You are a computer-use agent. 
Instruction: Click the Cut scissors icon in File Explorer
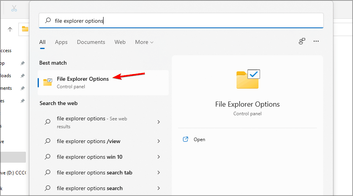coord(14,9)
